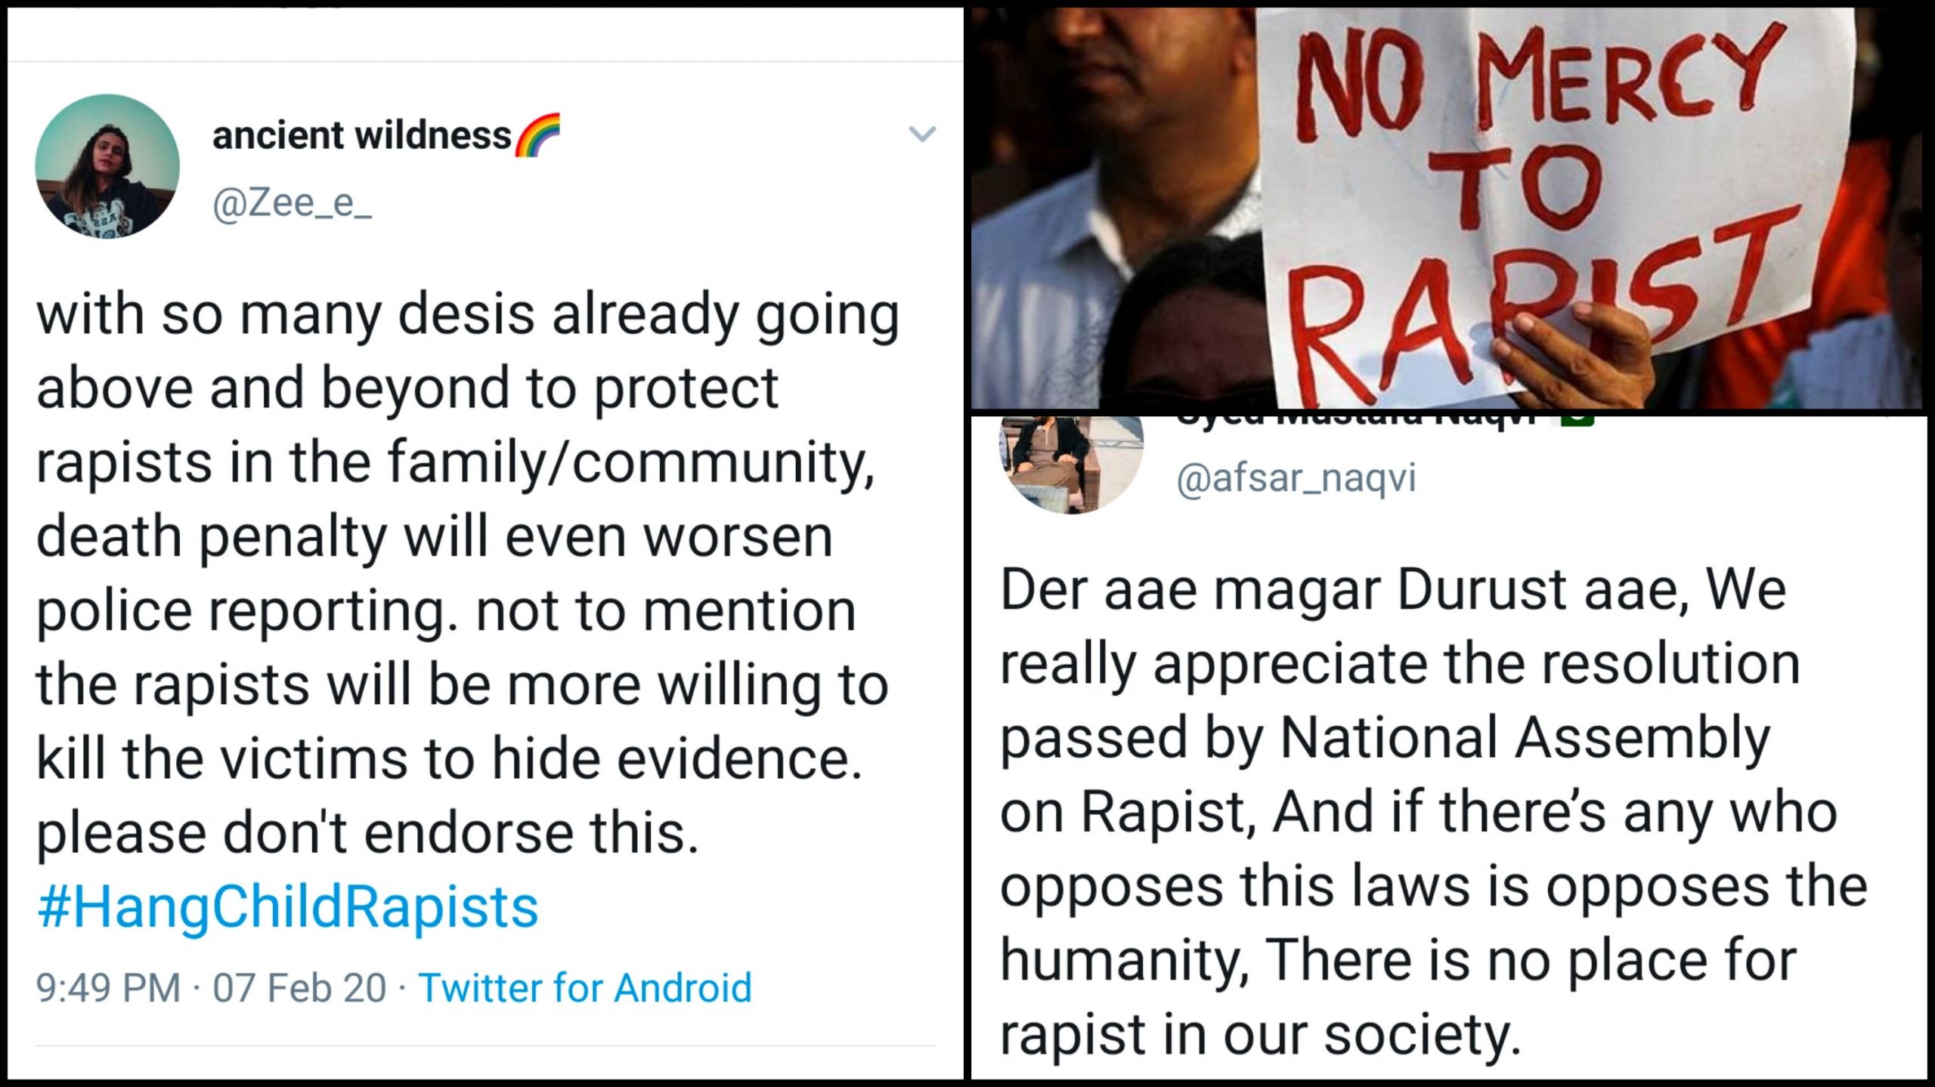Open the @afsar_naqvi profile avatar
Viewport: 1935px width, 1087px height.
(1071, 462)
